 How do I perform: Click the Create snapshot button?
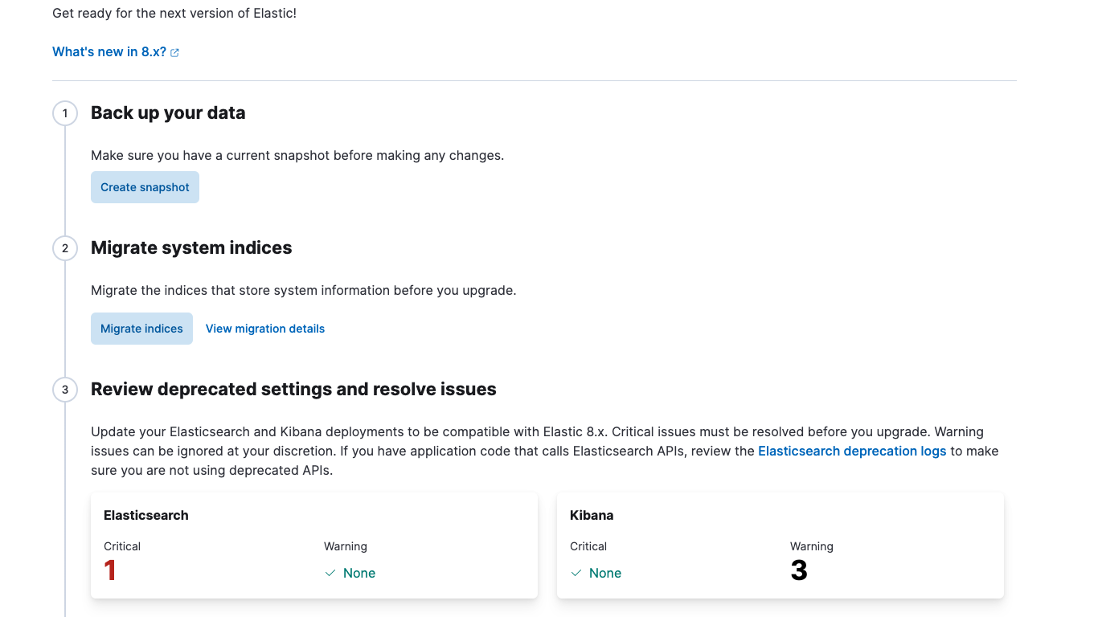[145, 186]
